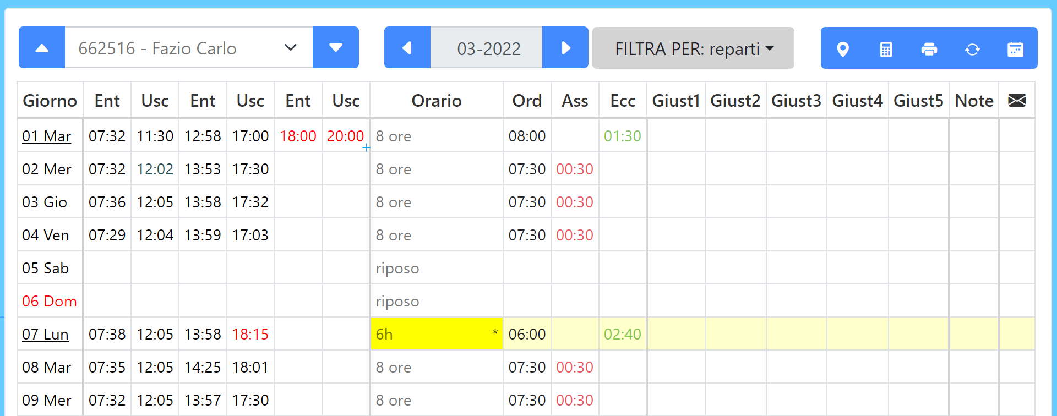Viewport: 1057px width, 416px height.
Task: Click the Ecc column header
Action: click(623, 101)
